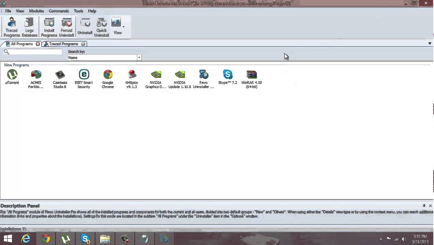Click the Install Programs toolbar icon
The height and width of the screenshot is (245, 434).
point(49,27)
